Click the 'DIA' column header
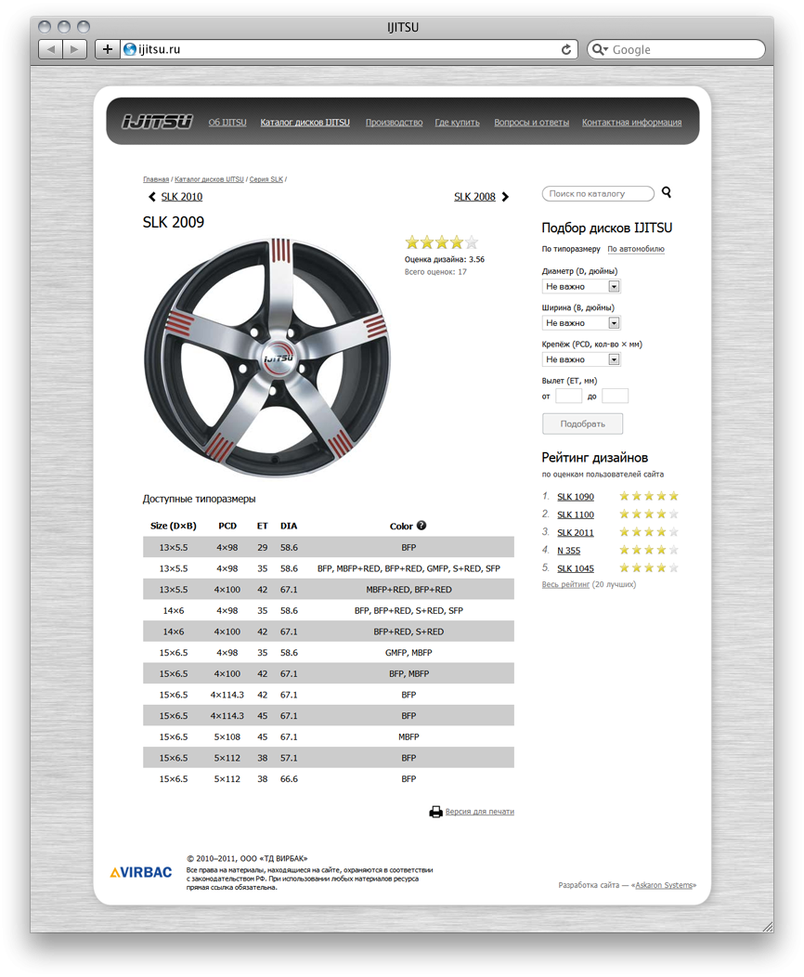The image size is (804, 977). (x=289, y=526)
